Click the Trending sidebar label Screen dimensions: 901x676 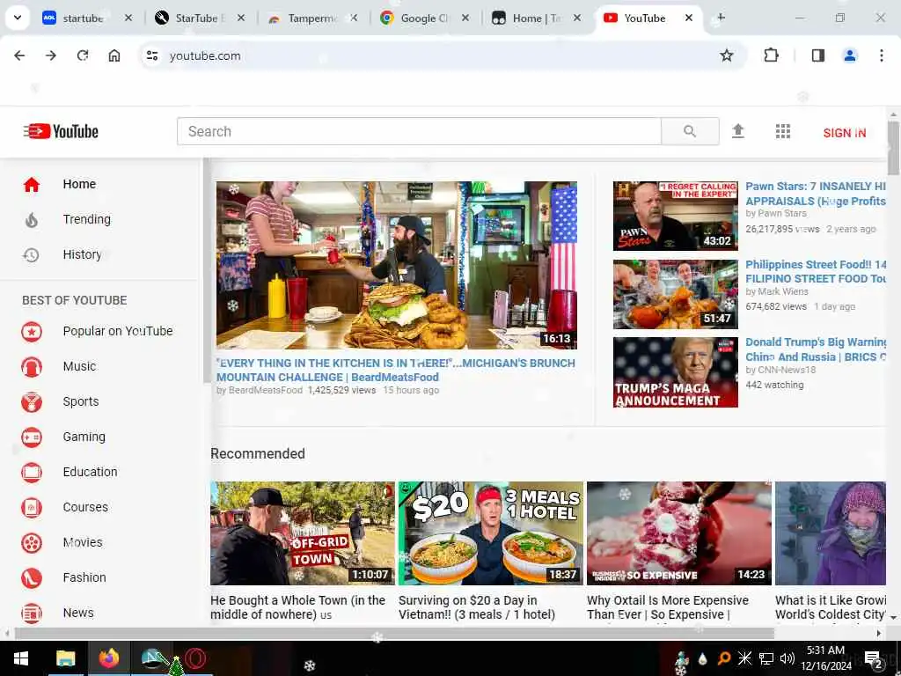pos(87,219)
